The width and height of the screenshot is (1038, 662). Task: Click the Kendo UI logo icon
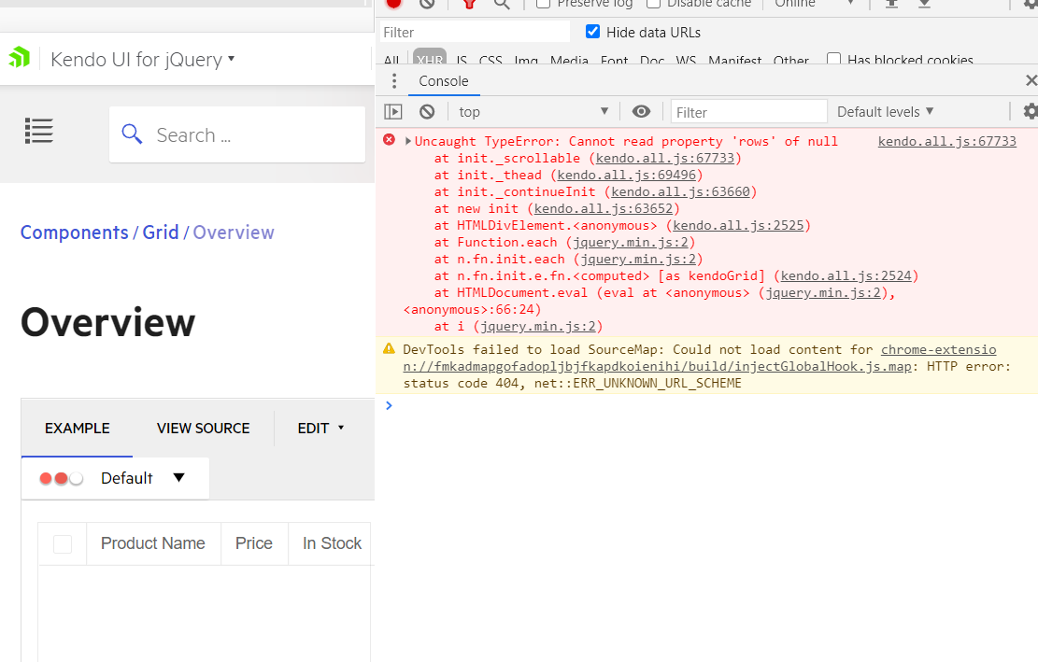point(19,58)
